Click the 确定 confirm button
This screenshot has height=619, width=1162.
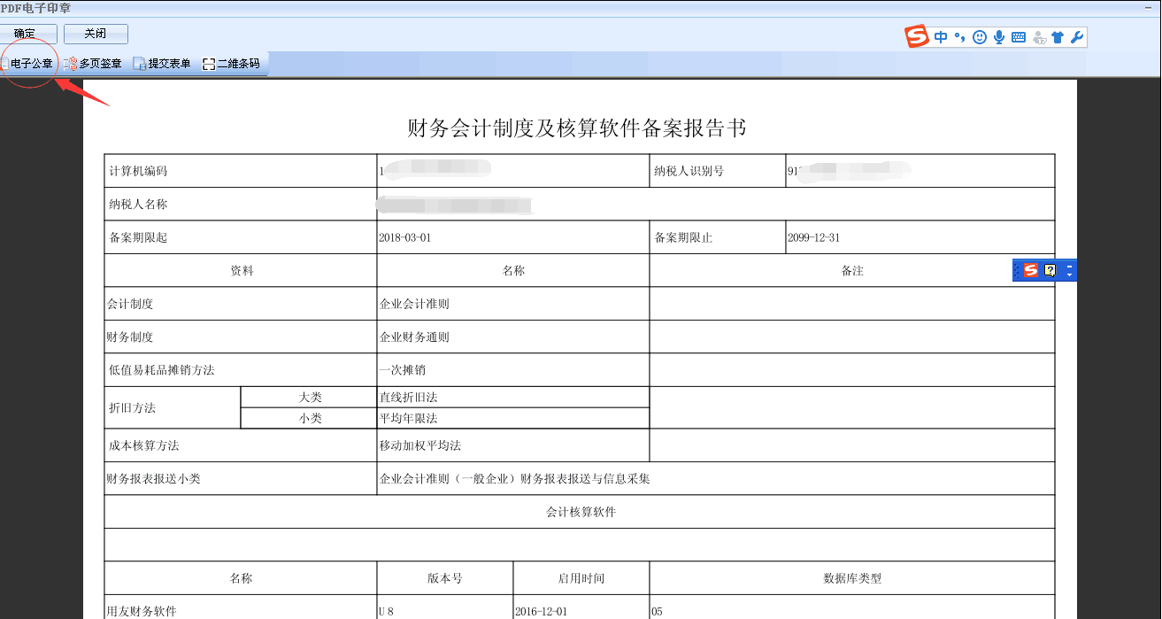tap(29, 34)
